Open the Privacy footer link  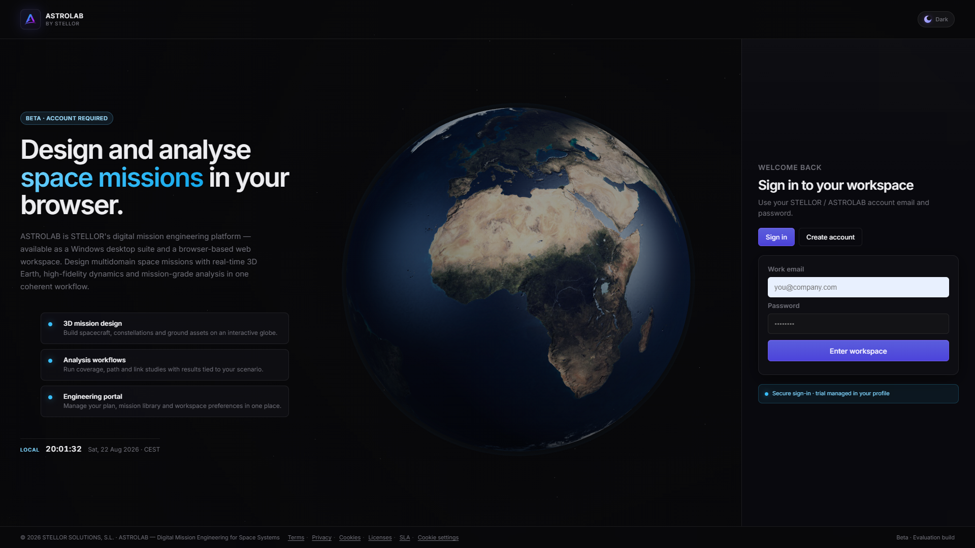(x=321, y=537)
